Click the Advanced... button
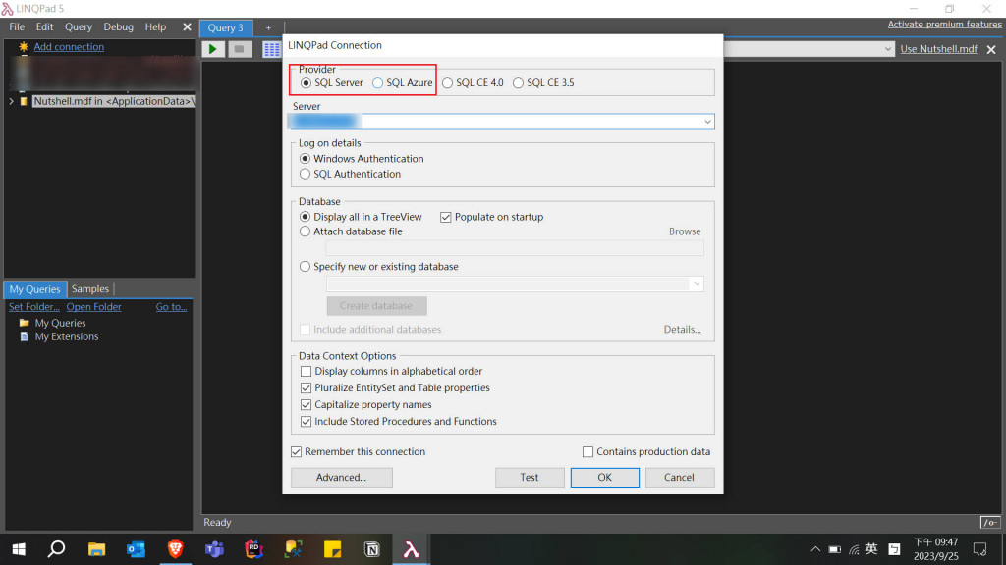 point(341,478)
